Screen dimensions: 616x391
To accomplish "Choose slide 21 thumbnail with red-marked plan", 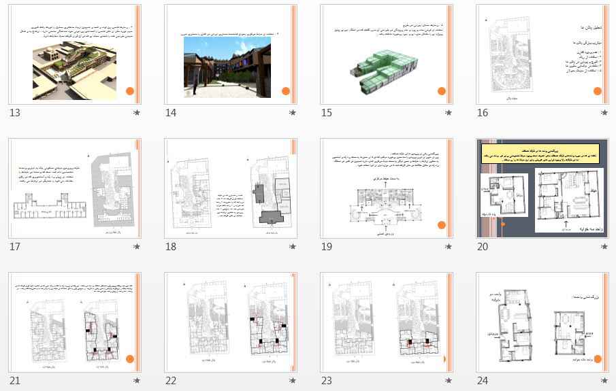I will click(75, 322).
